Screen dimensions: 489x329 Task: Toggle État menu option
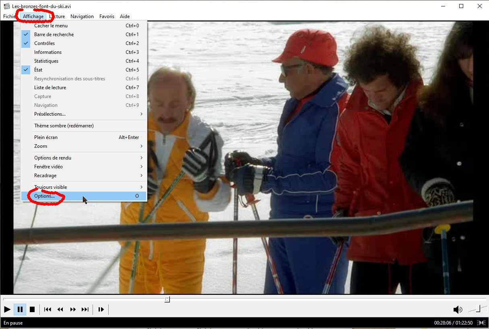pos(84,70)
